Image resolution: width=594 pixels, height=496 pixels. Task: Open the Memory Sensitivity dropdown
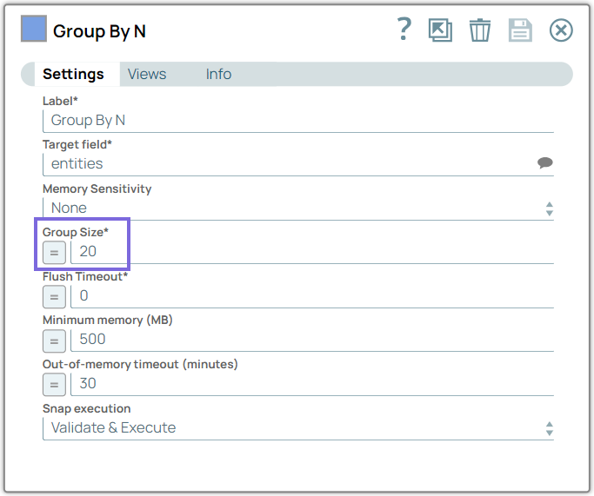tap(297, 208)
